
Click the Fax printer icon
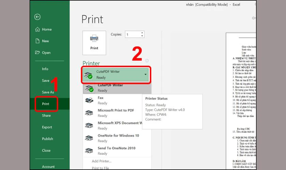(x=89, y=100)
